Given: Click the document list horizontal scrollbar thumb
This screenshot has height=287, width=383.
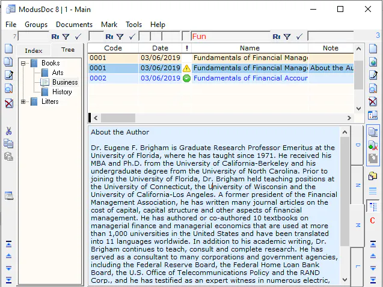Looking at the screenshot, I should (118, 118).
